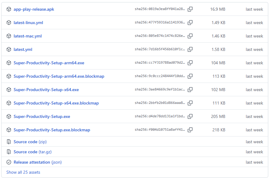Viewport: 271px width, 181px height.
Task: Download Super-Productivity-Setup-arm64.exe installer
Action: point(49,63)
